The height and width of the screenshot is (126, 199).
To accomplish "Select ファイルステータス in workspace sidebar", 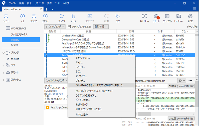I will (19, 35).
